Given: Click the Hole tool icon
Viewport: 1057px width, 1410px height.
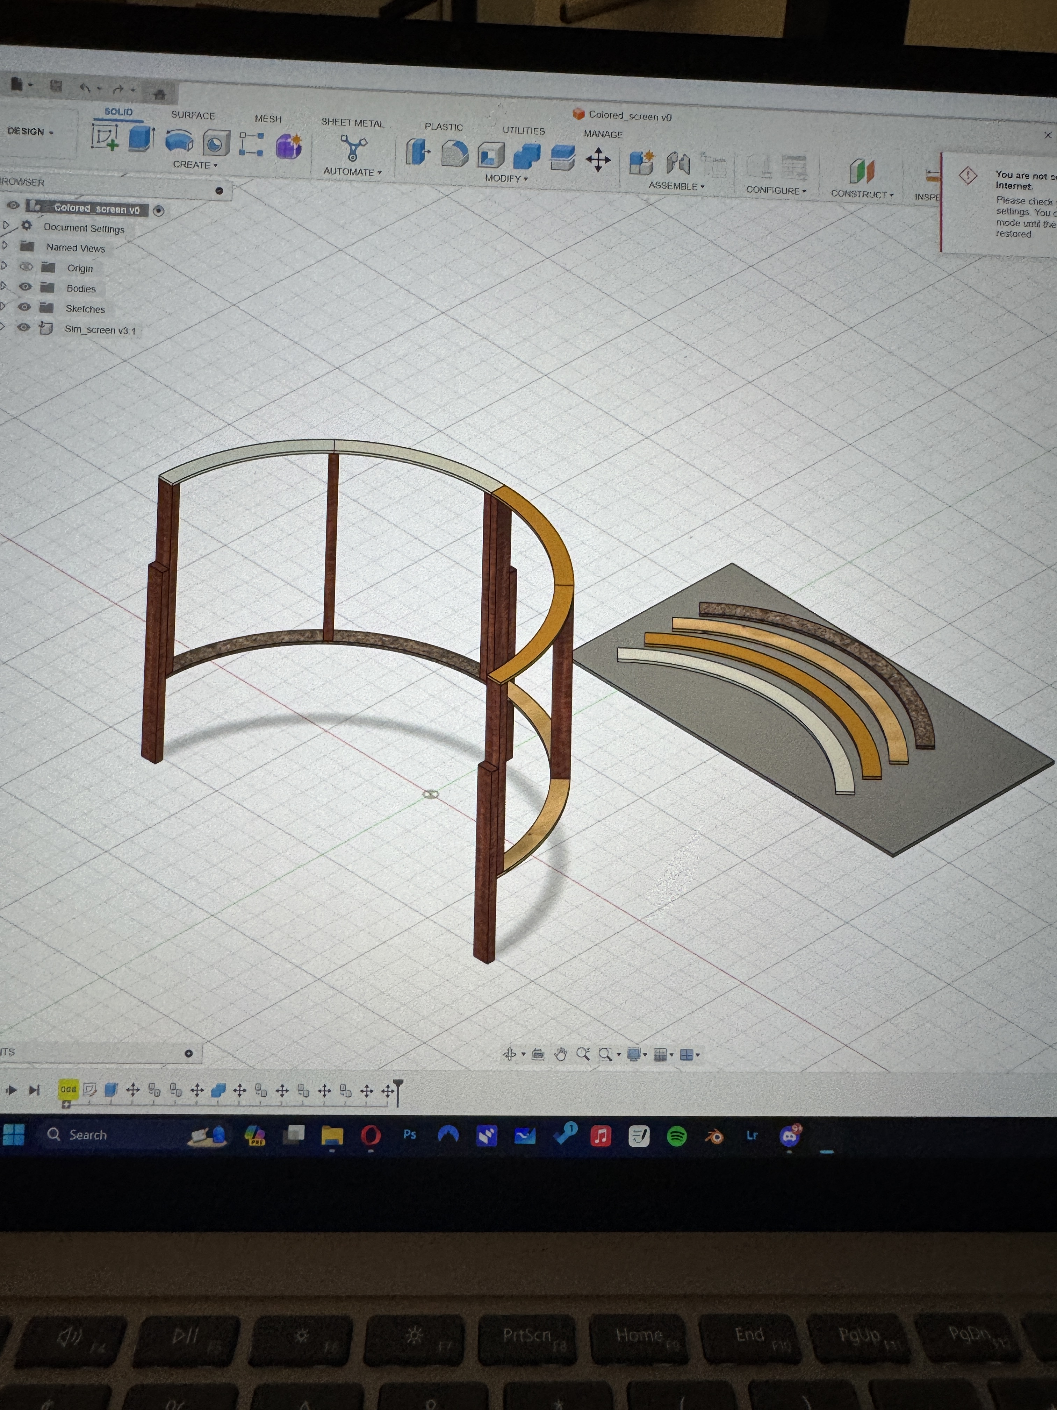Looking at the screenshot, I should click(216, 143).
